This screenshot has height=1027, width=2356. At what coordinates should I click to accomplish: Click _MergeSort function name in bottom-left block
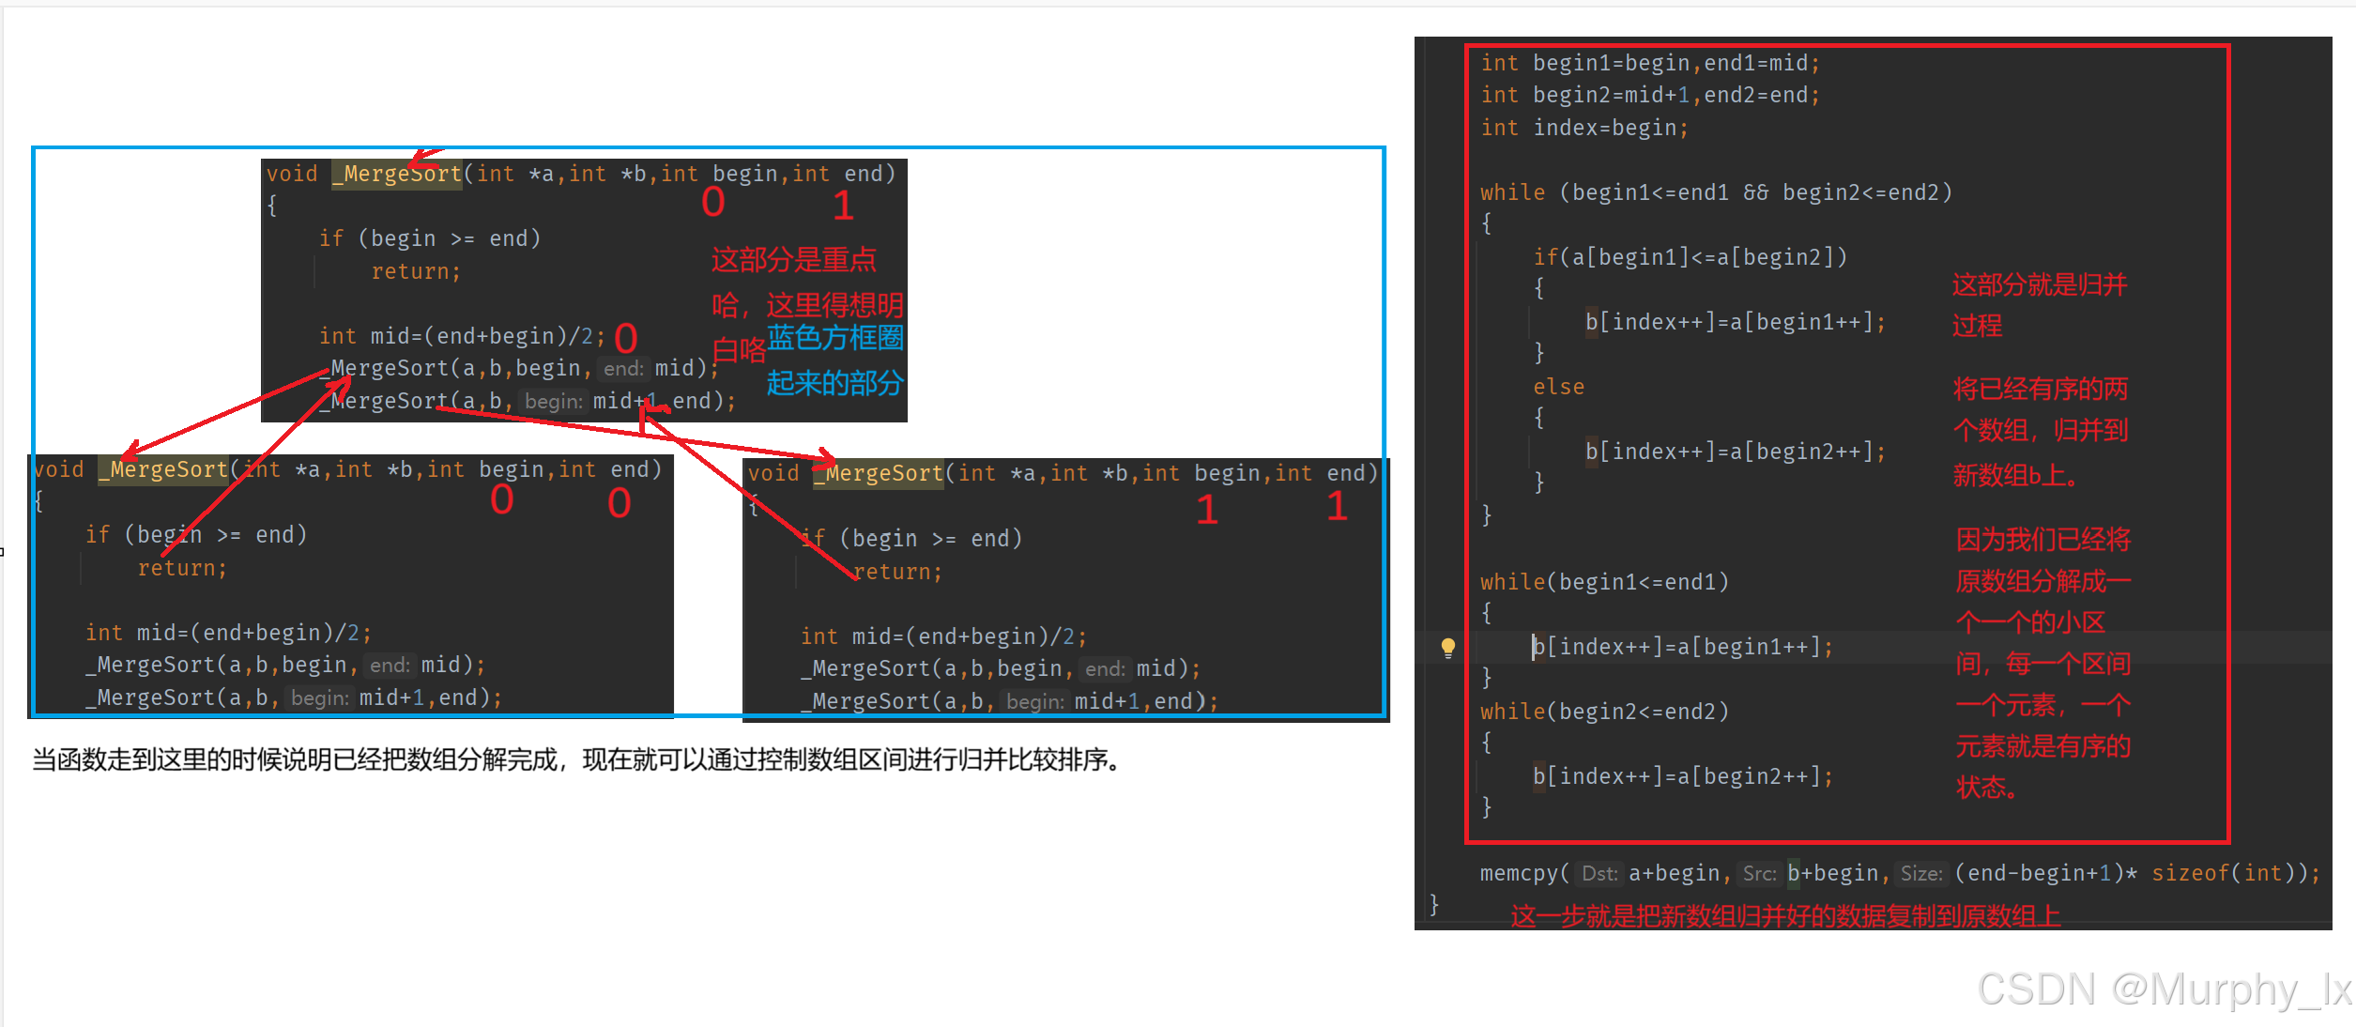[164, 469]
